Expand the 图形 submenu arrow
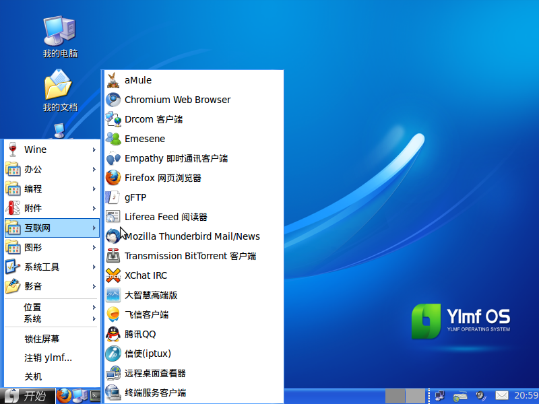The height and width of the screenshot is (404, 539). (x=94, y=247)
